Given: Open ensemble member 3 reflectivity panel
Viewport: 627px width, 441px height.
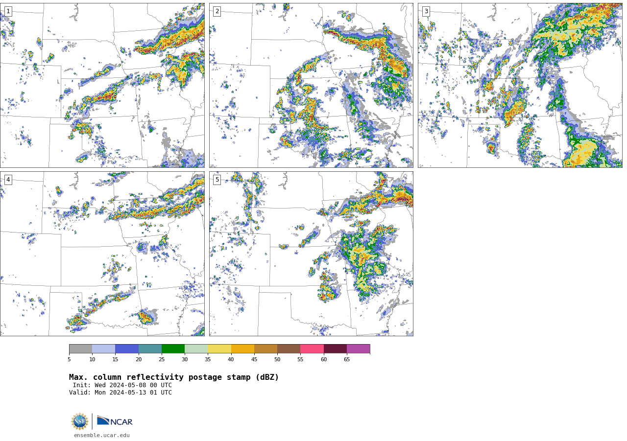Looking at the screenshot, I should (520, 85).
